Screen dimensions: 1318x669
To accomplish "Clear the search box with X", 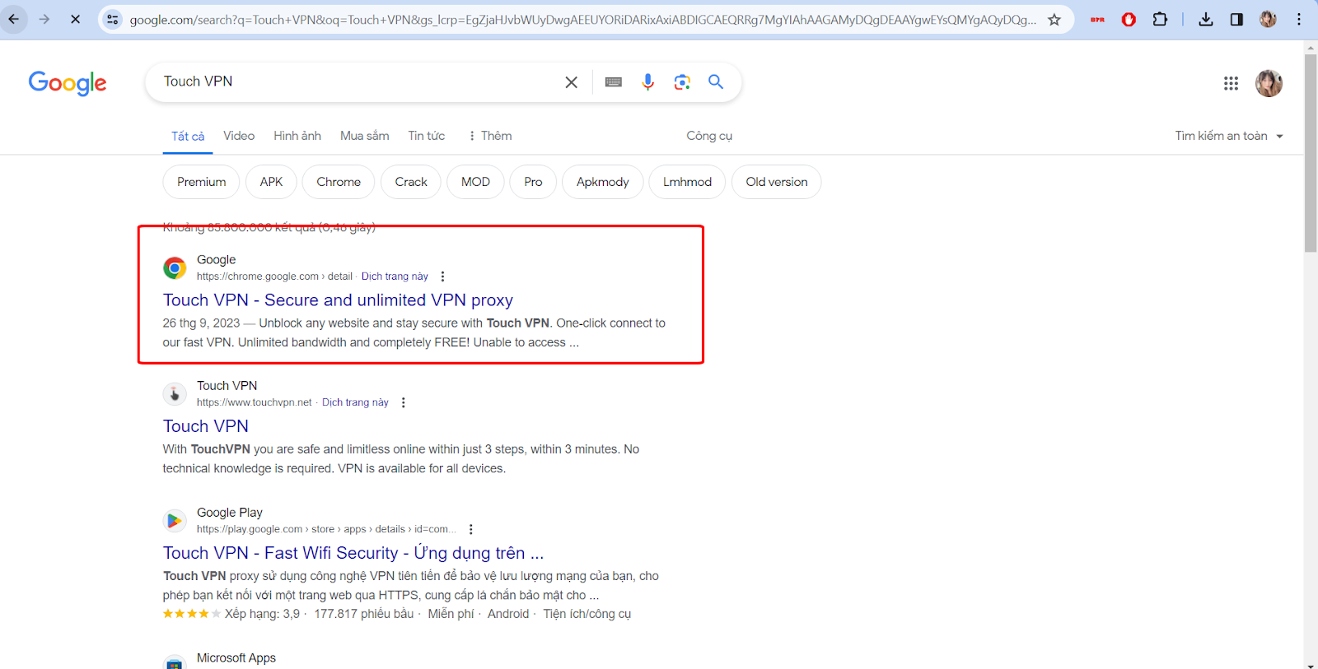I will click(571, 82).
